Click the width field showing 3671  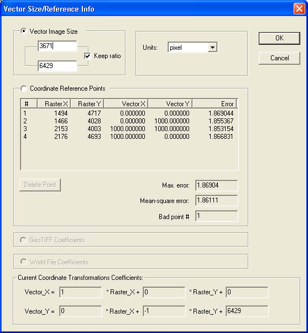click(58, 46)
